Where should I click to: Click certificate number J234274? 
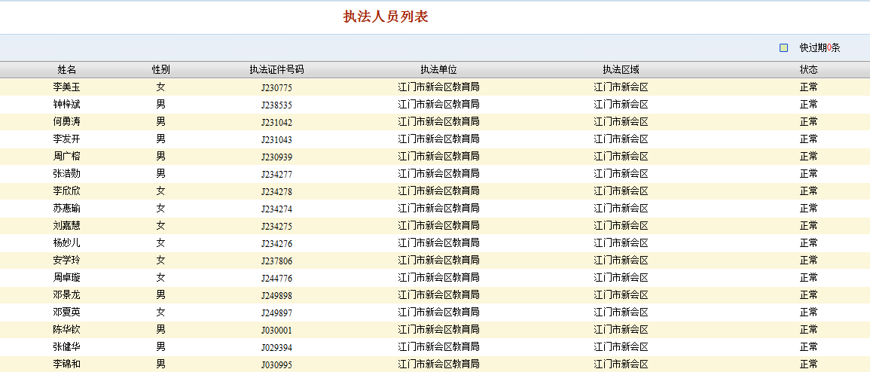click(277, 209)
